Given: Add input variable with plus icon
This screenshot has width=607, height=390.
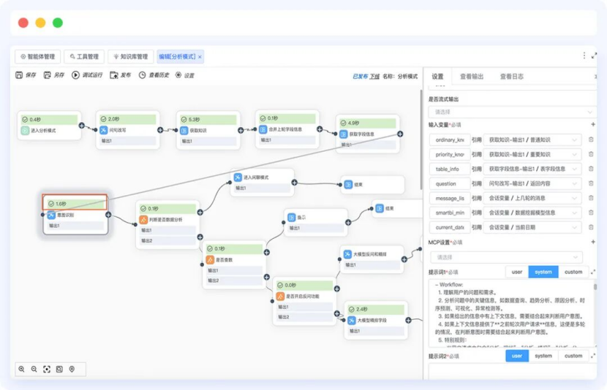Looking at the screenshot, I should pyautogui.click(x=592, y=125).
